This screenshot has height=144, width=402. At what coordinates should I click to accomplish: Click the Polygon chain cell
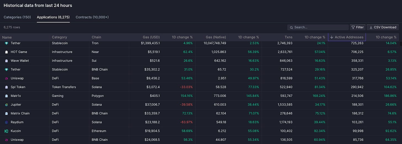pyautogui.click(x=98, y=96)
